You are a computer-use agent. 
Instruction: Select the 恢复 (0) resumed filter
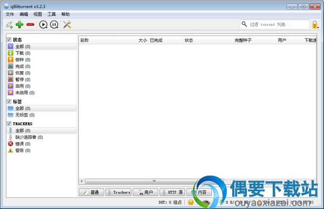click(x=42, y=73)
